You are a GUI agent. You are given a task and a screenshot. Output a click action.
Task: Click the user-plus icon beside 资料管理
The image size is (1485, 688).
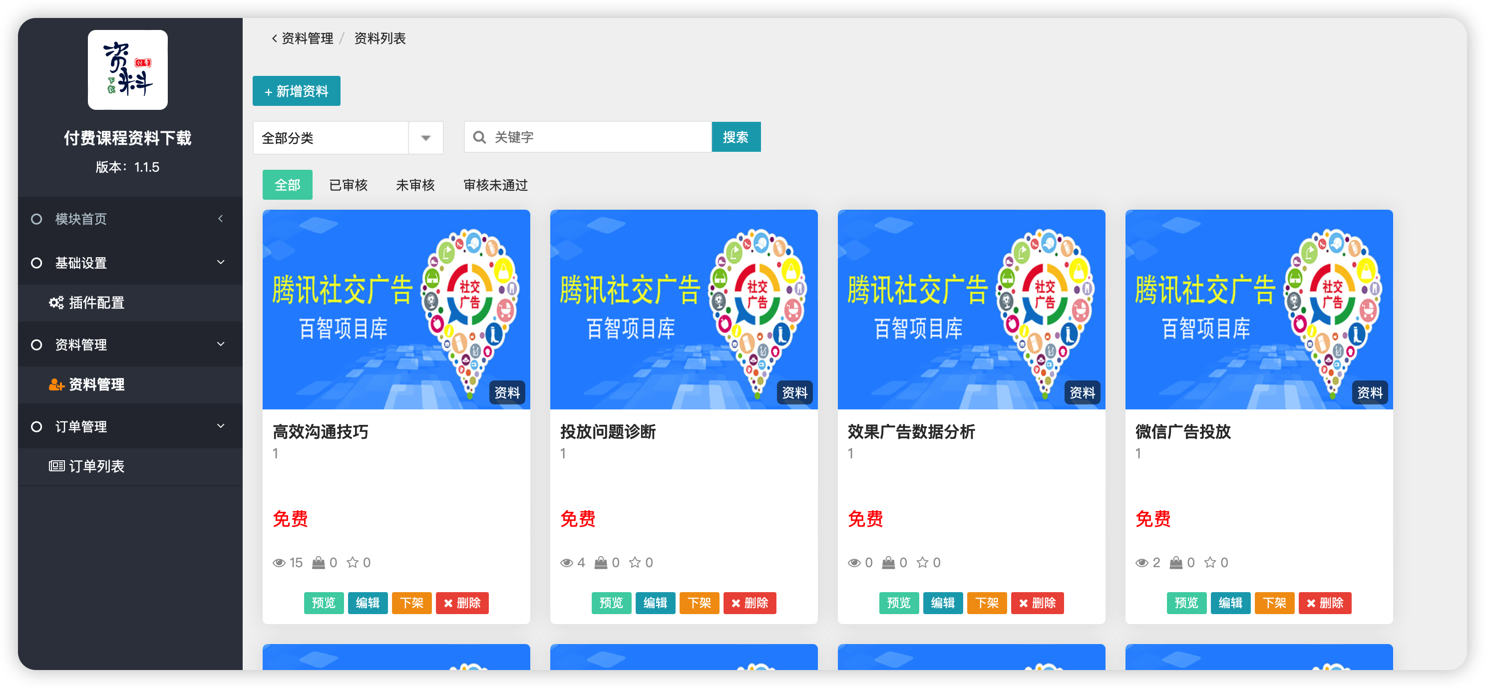(56, 384)
